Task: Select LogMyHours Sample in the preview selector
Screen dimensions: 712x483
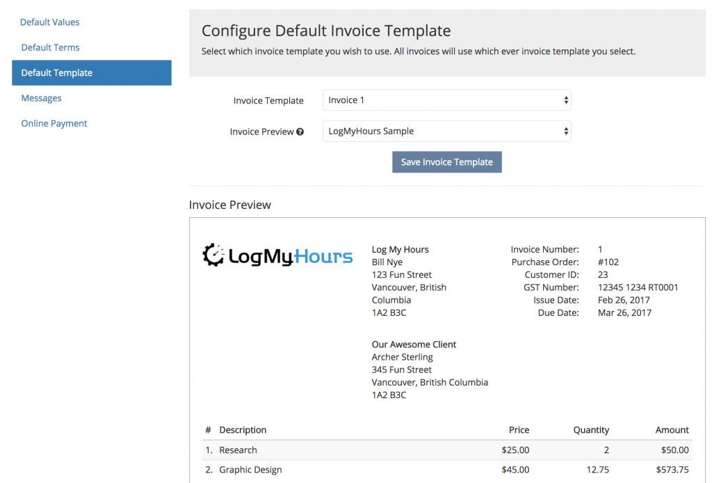Action: click(446, 131)
